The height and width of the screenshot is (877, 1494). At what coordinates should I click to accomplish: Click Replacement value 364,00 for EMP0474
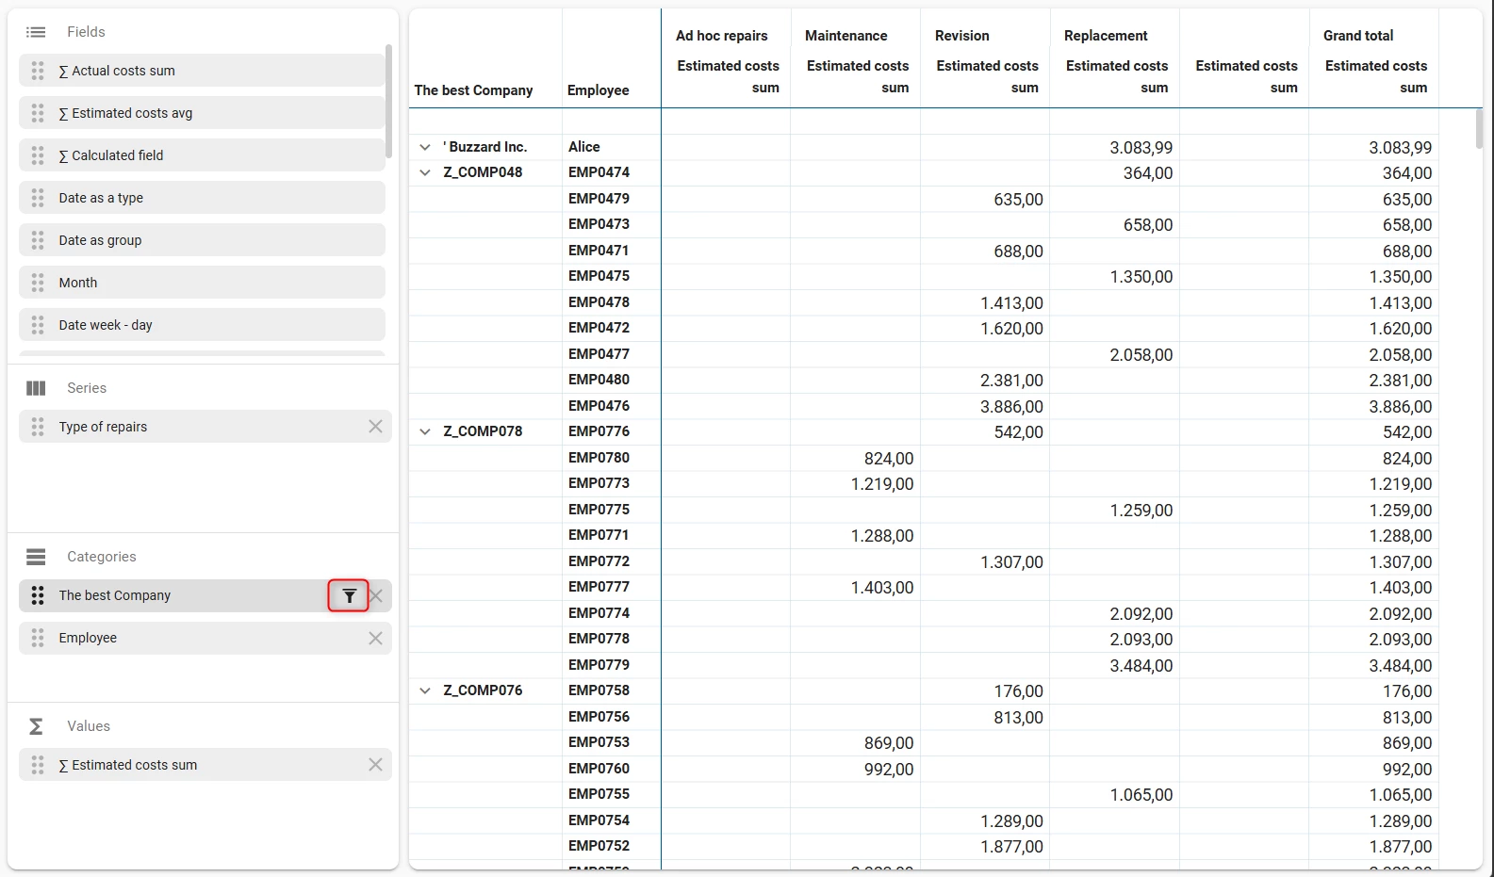(1148, 173)
